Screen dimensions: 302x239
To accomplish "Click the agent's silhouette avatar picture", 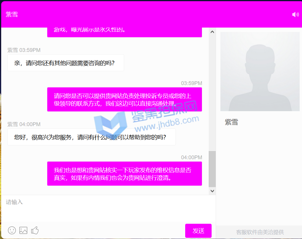I will pyautogui.click(x=260, y=72).
